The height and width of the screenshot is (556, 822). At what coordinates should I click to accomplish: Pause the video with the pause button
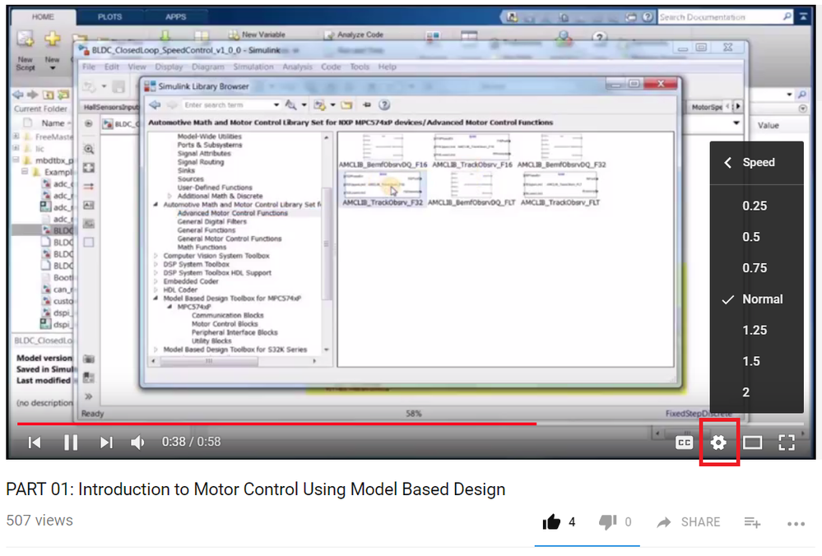70,442
